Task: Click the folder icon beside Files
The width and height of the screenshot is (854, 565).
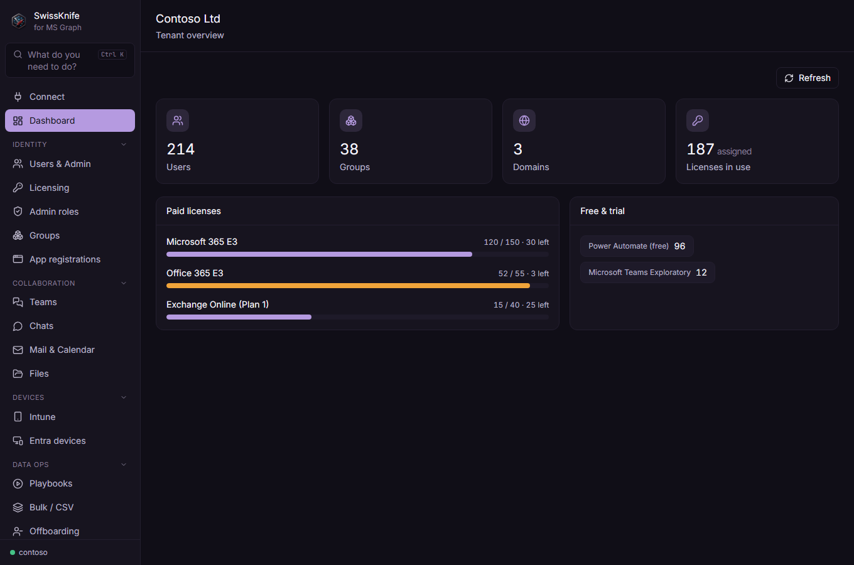Action: click(18, 374)
